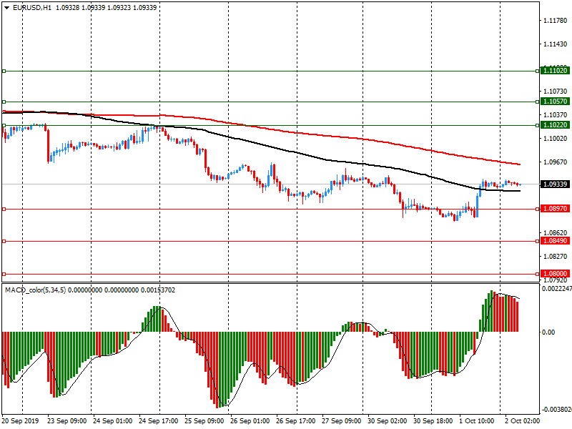572x429 pixels.
Task: Click the 26 Sep 01:00 time label
Action: 250,421
